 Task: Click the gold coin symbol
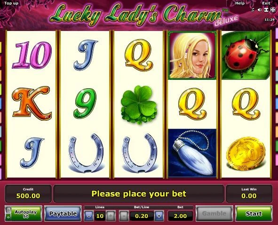[x=246, y=153]
